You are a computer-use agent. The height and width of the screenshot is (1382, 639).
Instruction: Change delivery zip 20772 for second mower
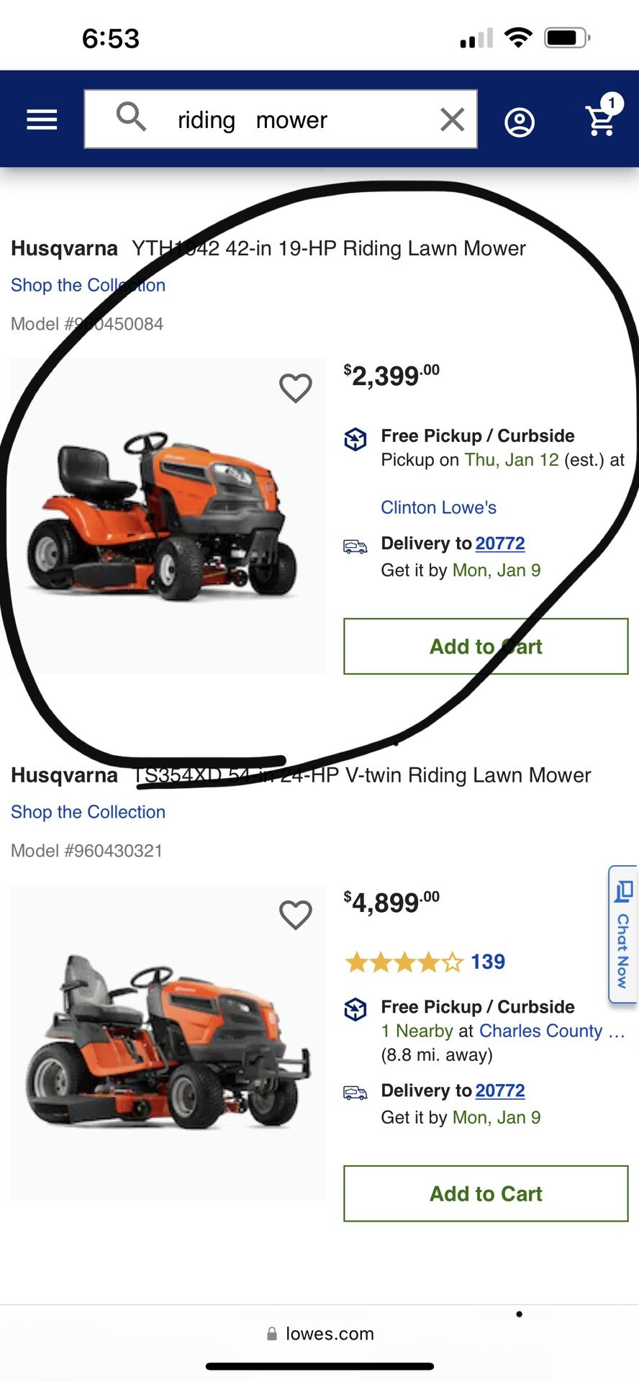[x=500, y=1090]
